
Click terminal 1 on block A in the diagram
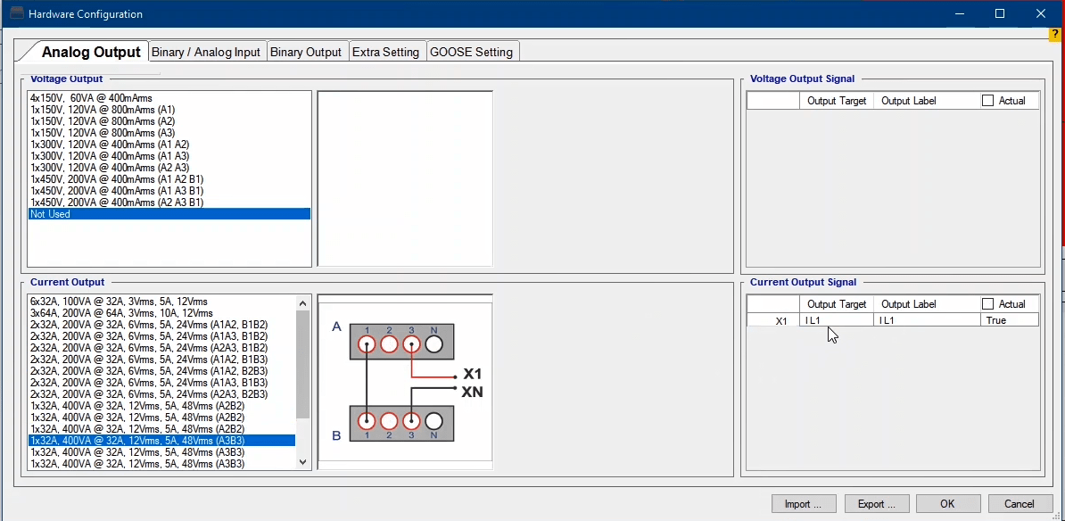pos(366,343)
